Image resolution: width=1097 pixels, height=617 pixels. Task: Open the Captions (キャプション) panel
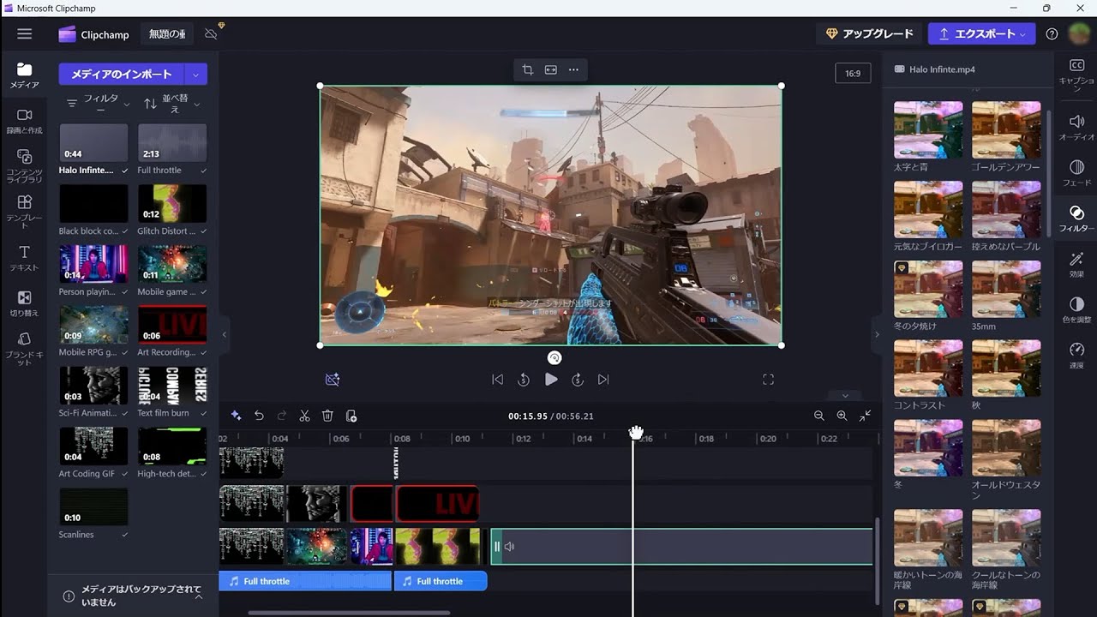click(x=1076, y=74)
